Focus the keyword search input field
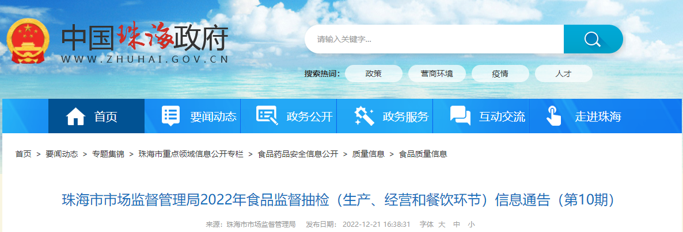The width and height of the screenshot is (683, 232). [434, 39]
